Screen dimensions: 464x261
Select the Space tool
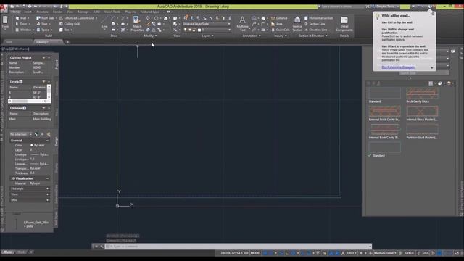coord(43,30)
